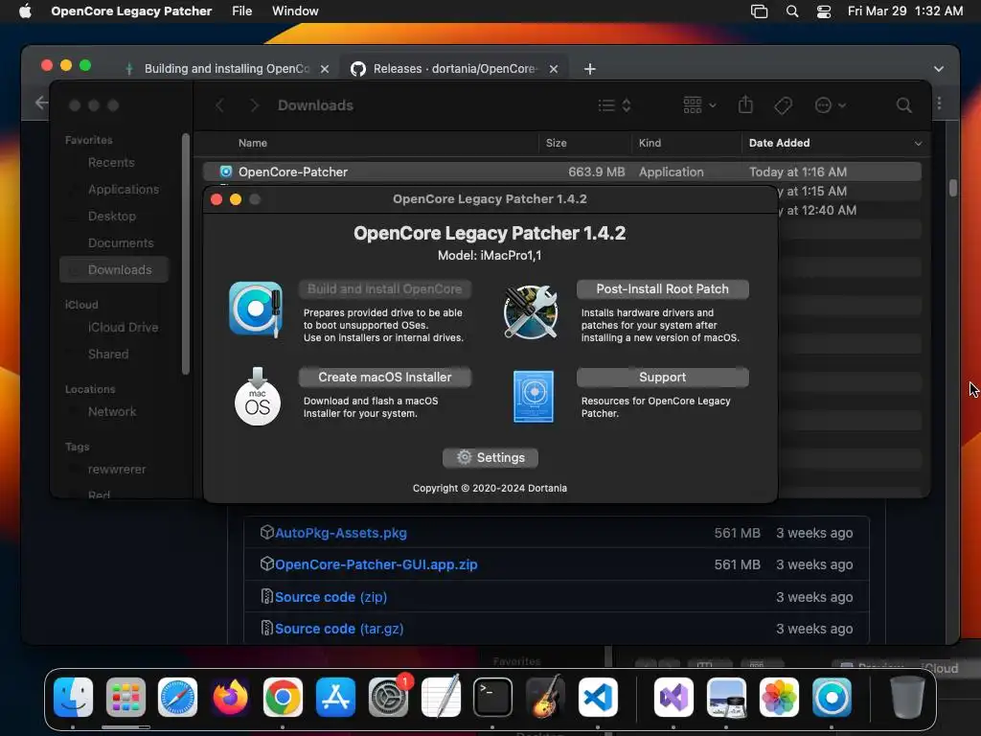The height and width of the screenshot is (736, 981).
Task: Click browser back arrow button
Action: [x=41, y=103]
